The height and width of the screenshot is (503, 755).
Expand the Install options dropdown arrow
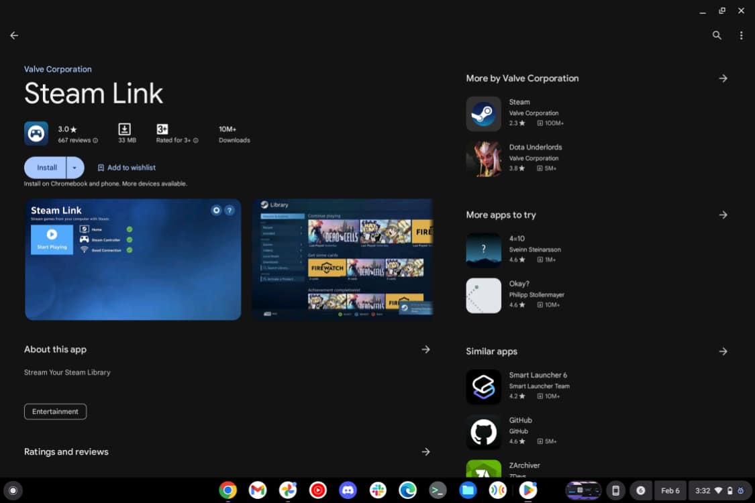74,168
